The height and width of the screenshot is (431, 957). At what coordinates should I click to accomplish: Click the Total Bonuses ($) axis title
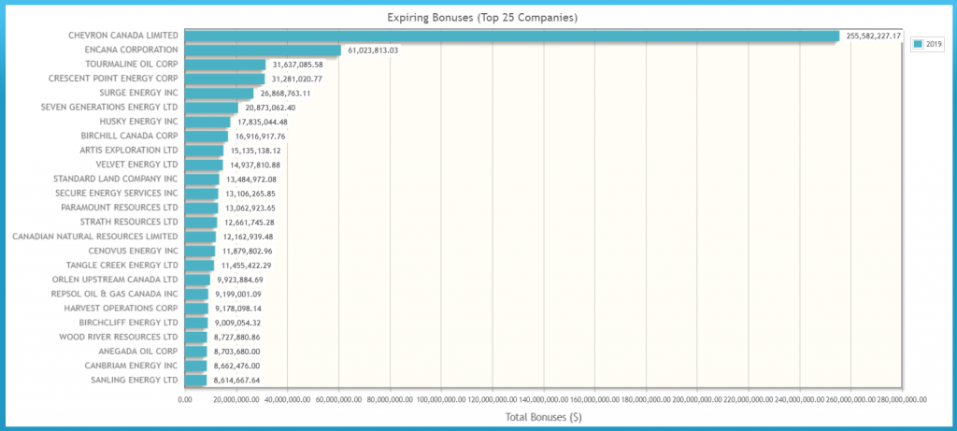point(543,418)
